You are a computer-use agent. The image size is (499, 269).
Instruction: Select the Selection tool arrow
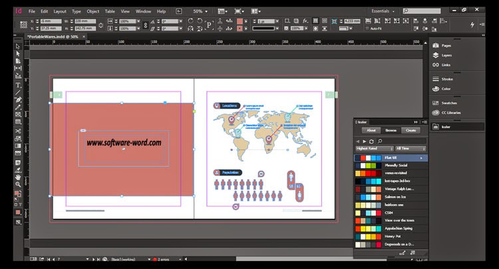pos(18,46)
